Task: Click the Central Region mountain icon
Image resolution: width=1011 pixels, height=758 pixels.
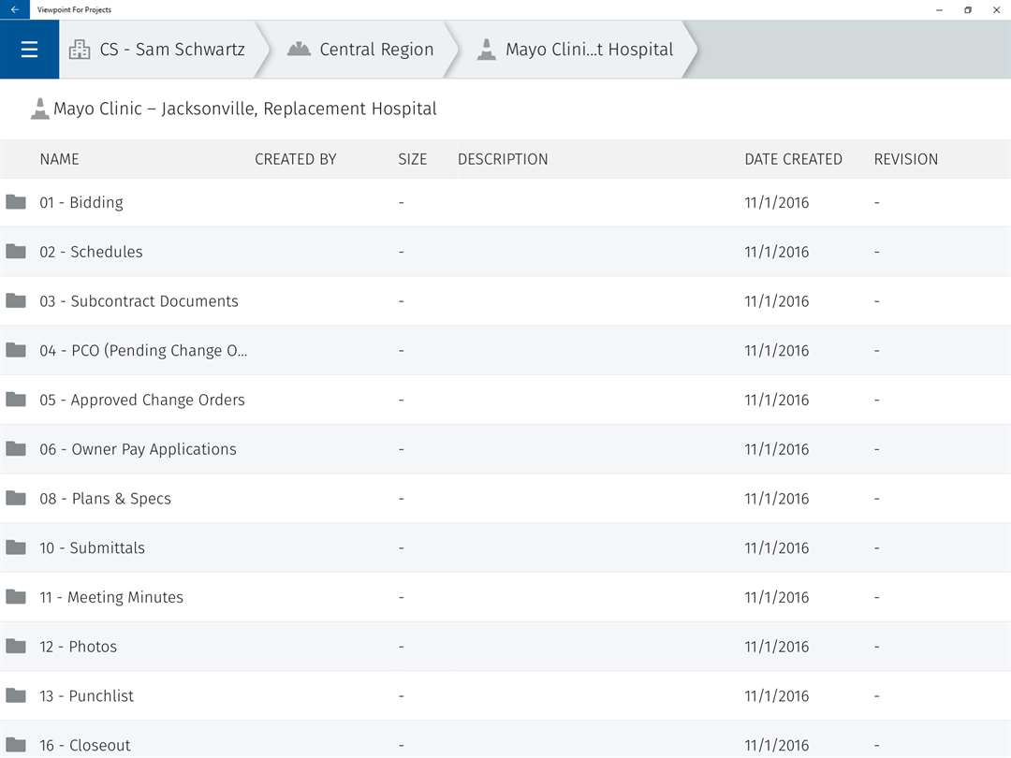Action: coord(299,49)
